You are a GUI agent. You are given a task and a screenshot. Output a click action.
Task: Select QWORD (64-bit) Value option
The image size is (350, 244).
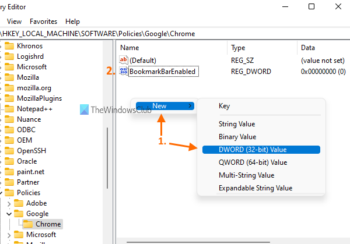pyautogui.click(x=253, y=162)
